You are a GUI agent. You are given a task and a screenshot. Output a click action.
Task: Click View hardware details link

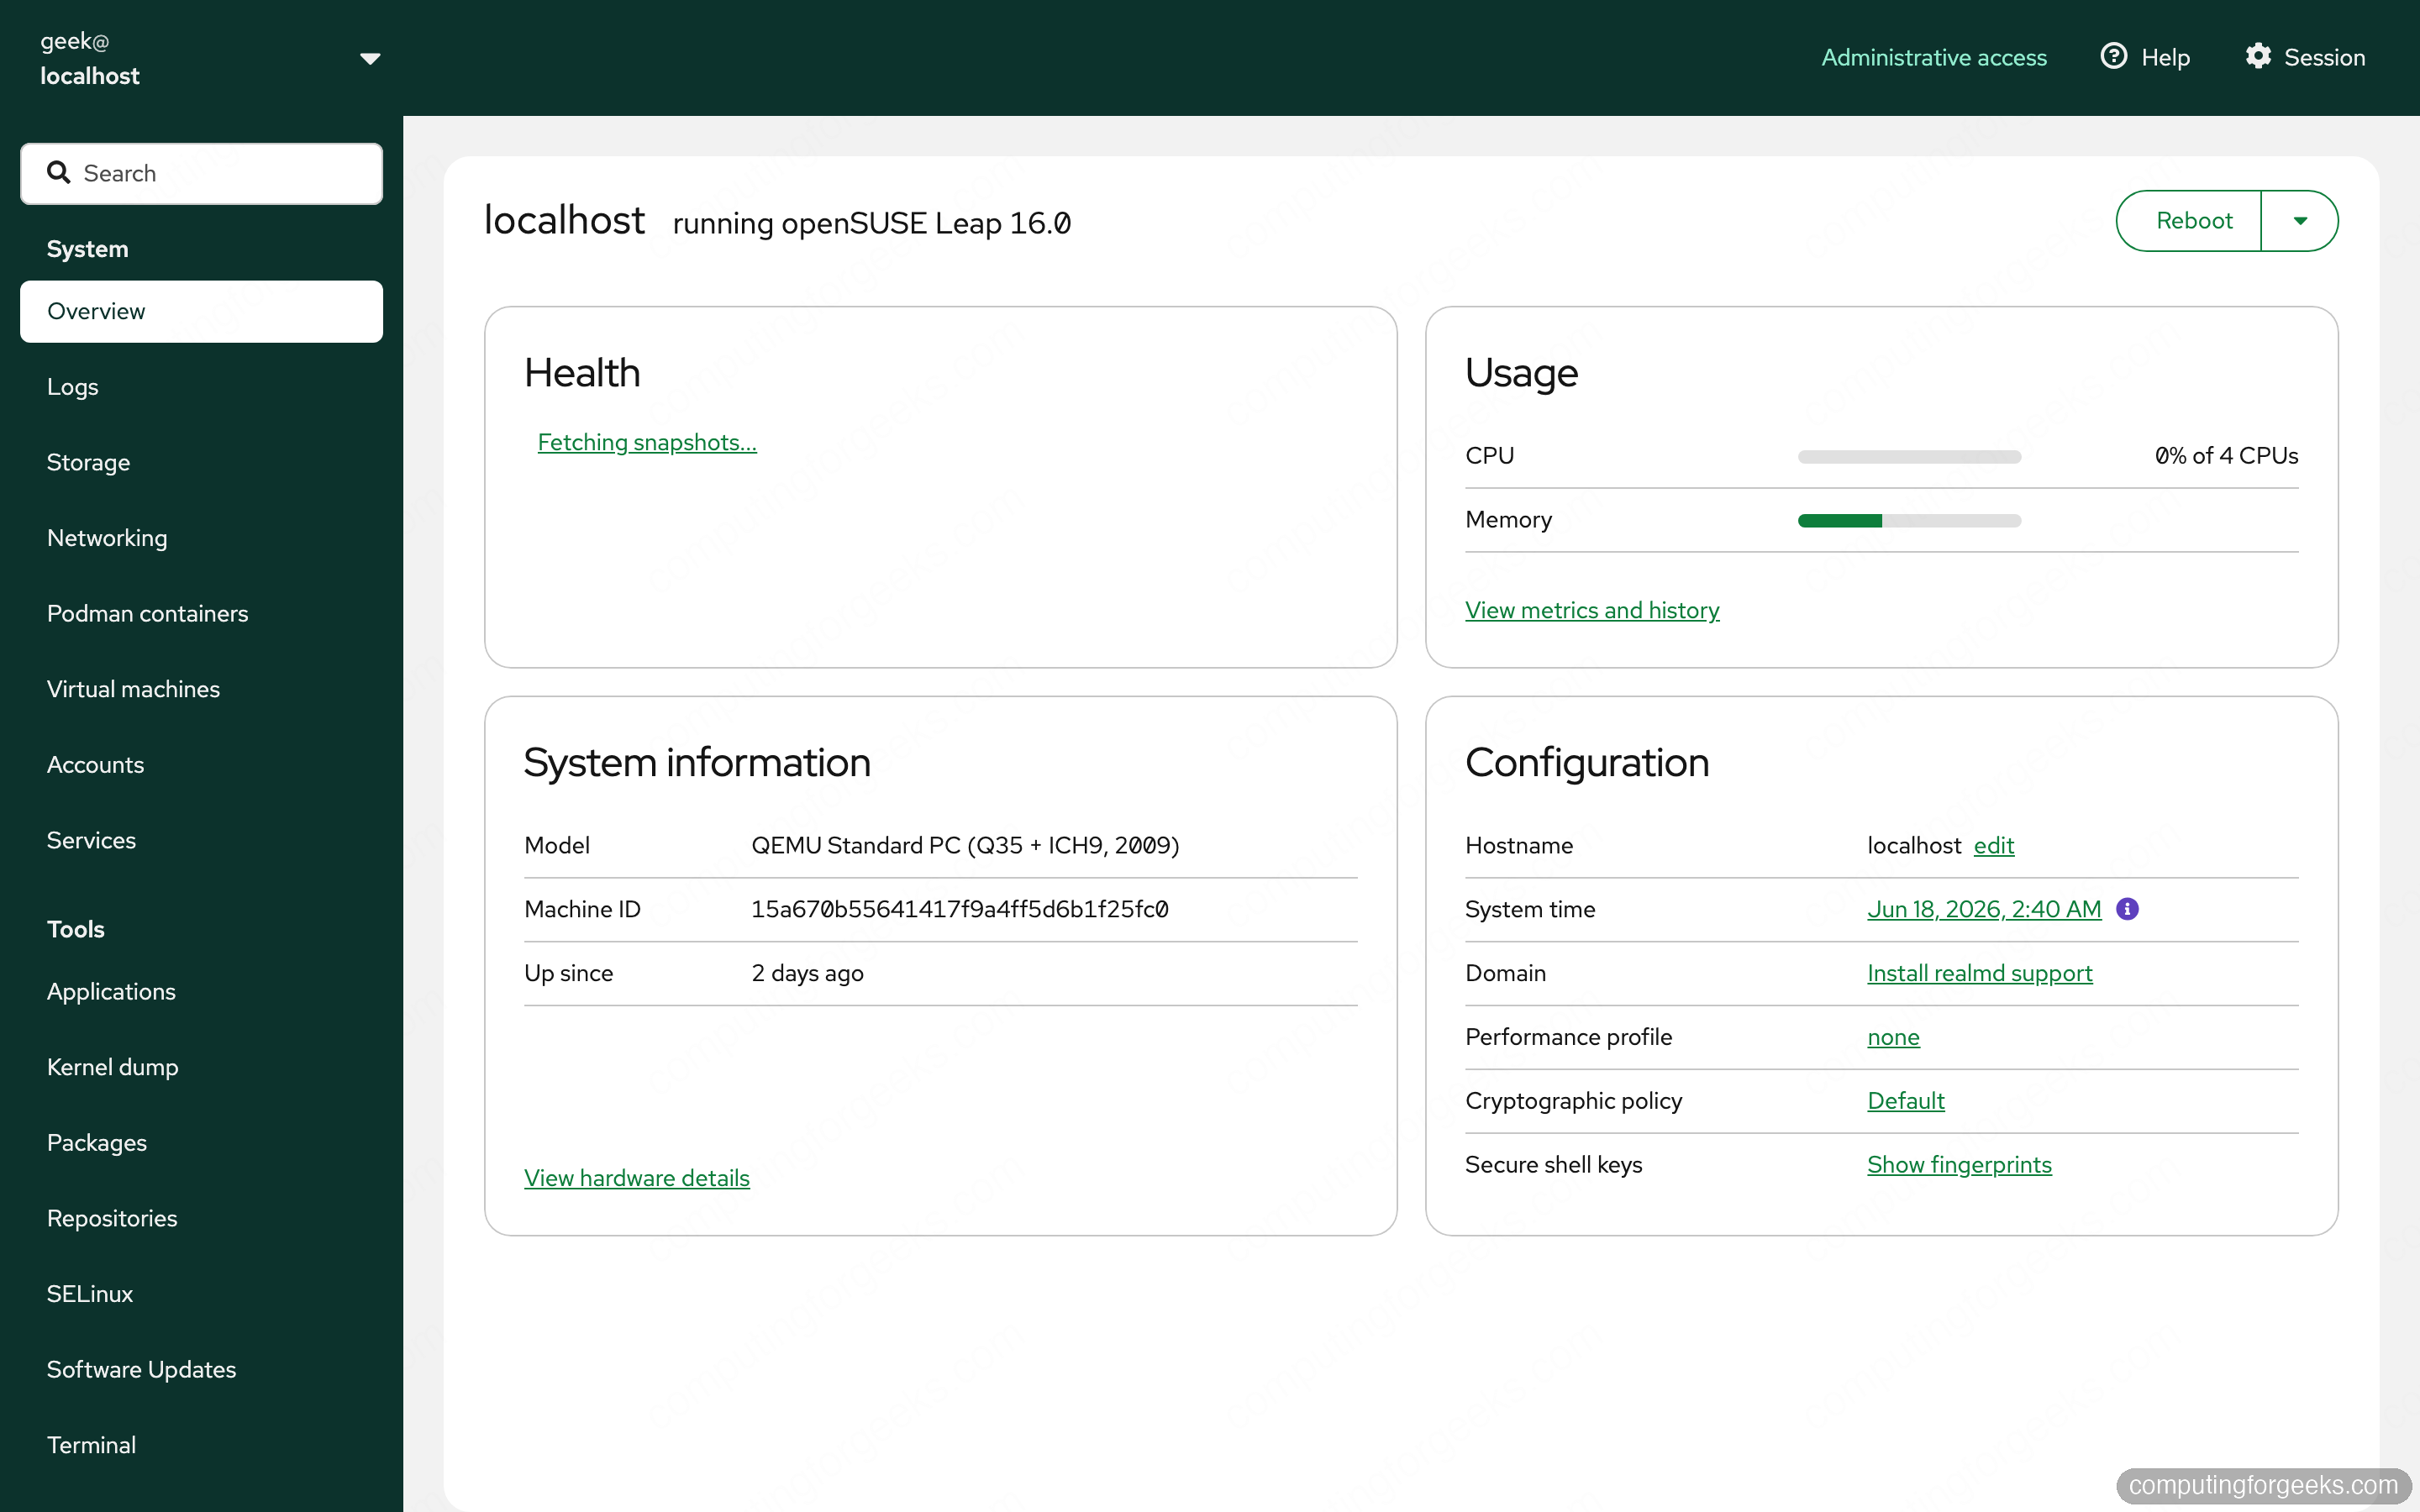(x=637, y=1178)
